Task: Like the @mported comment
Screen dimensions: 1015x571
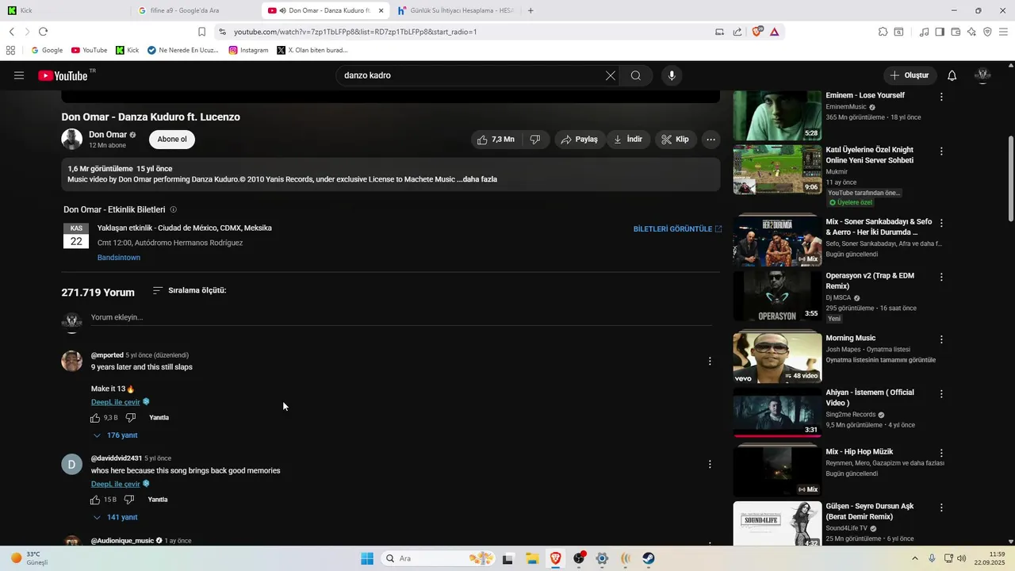Action: (x=95, y=418)
